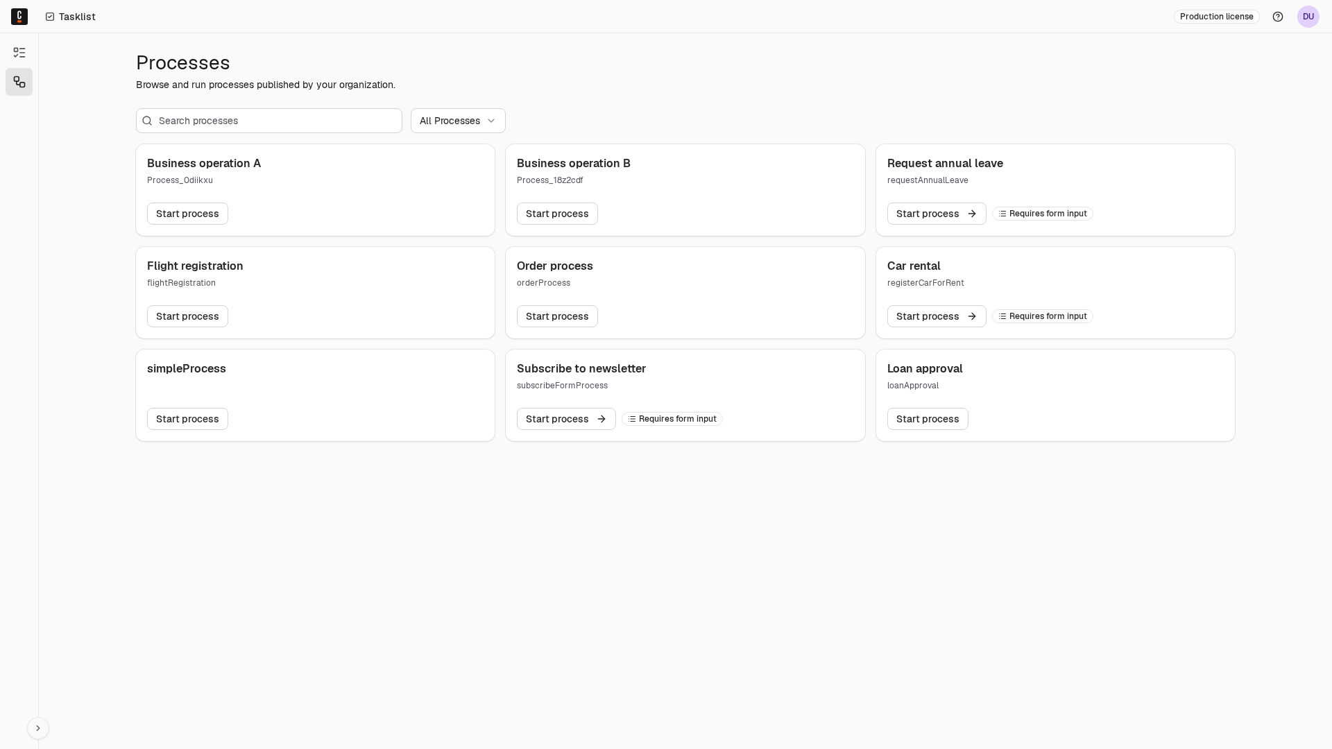Click the Process_18z2cdf identifier text
1332x749 pixels.
point(549,180)
